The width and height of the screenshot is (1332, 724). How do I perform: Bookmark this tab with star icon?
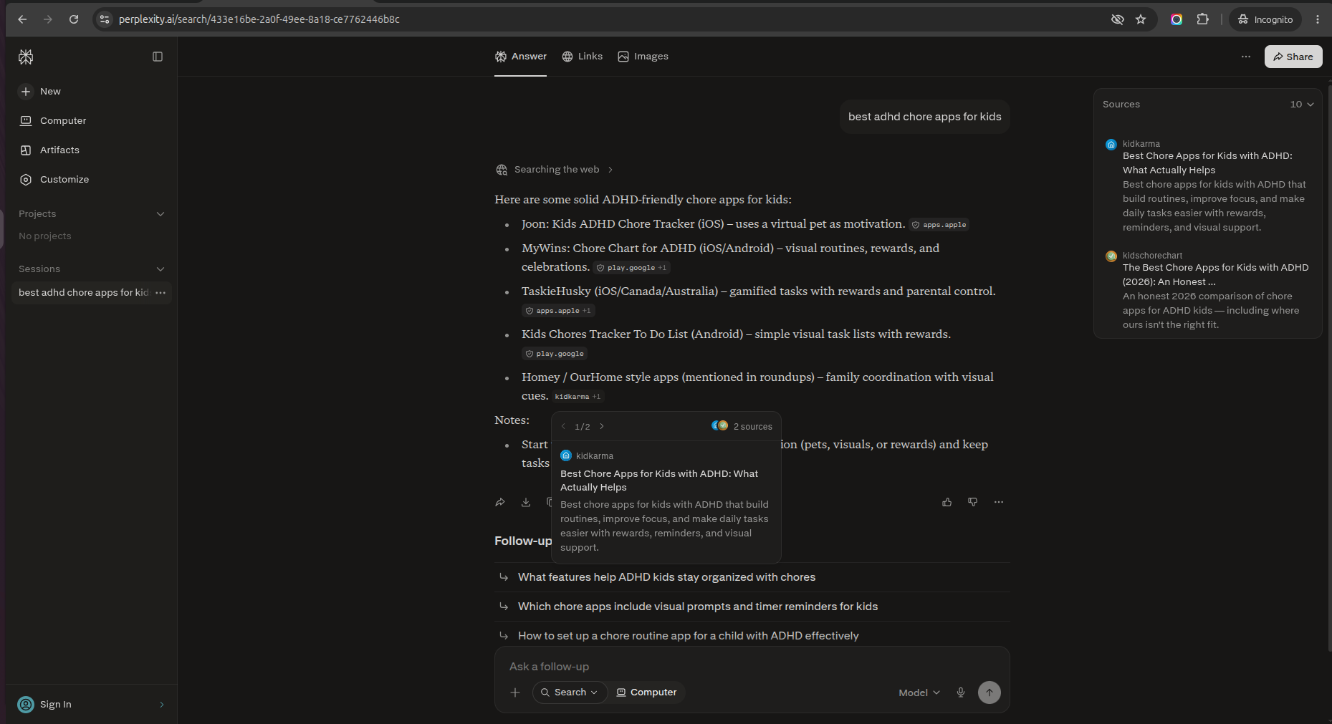coord(1141,19)
